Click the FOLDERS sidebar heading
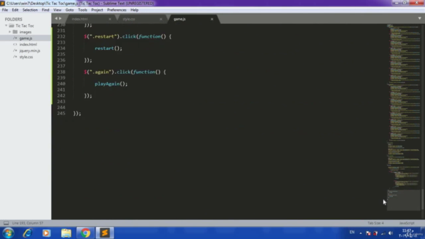425x239 pixels. point(13,19)
